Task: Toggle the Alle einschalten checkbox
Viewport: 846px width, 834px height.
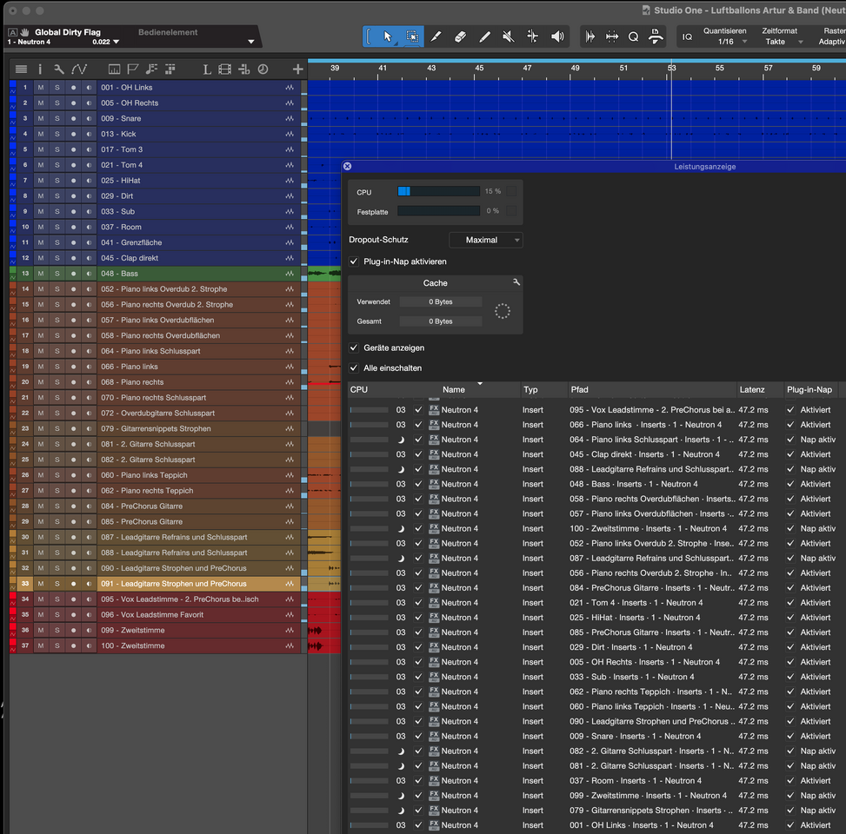Action: coord(354,368)
